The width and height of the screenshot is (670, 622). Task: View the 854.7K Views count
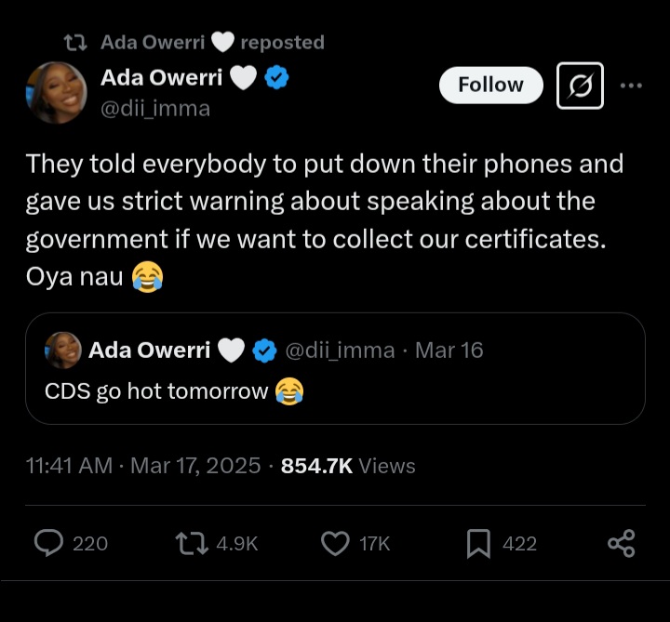pos(348,466)
